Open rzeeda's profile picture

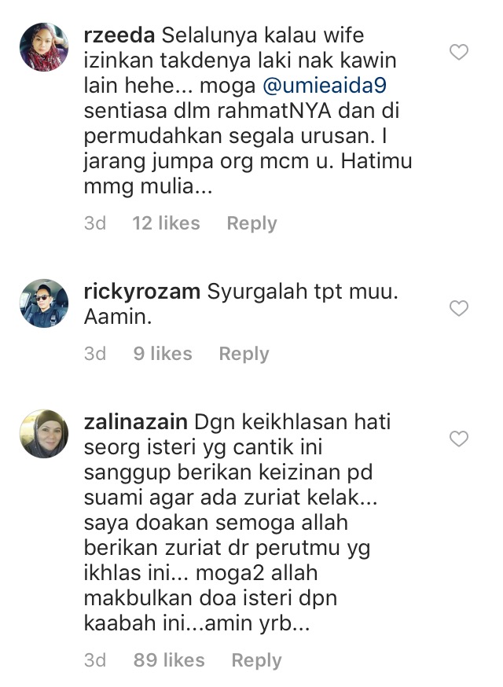coord(44,47)
